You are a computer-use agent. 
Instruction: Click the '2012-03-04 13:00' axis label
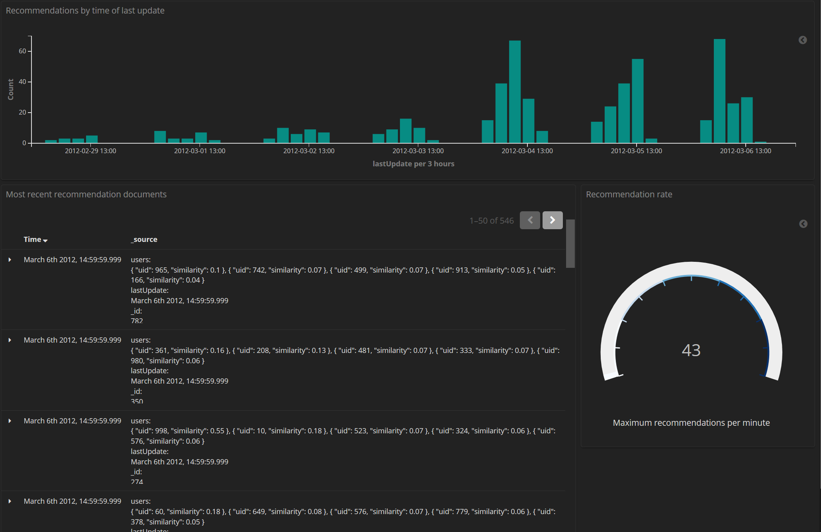pos(527,151)
